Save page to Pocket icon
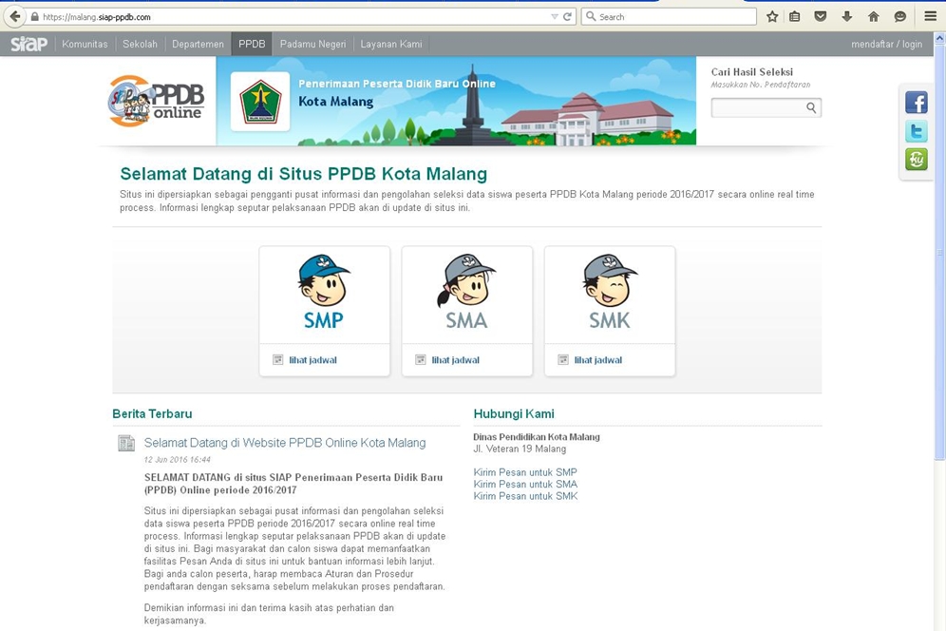 click(822, 16)
